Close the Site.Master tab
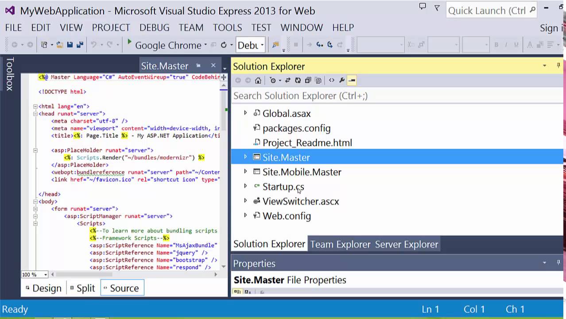Screen dimensions: 566x319 click(213, 65)
